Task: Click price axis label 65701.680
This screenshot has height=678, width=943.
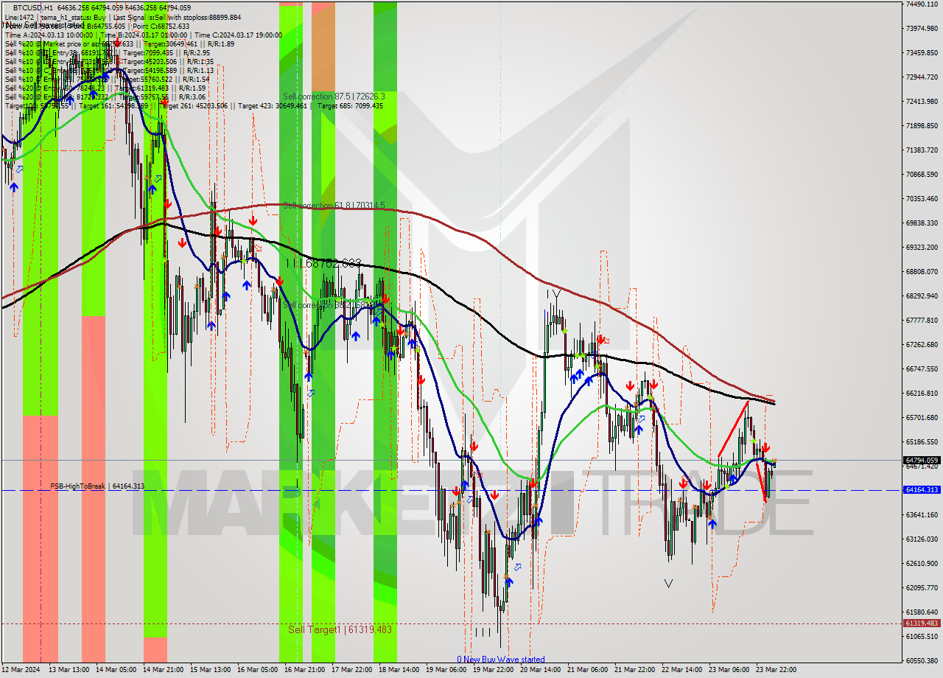Action: pos(922,417)
